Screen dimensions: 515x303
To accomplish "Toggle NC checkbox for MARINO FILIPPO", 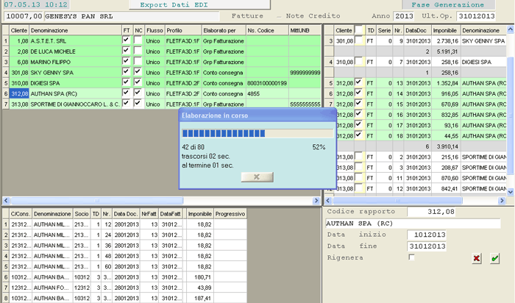I will point(138,61).
